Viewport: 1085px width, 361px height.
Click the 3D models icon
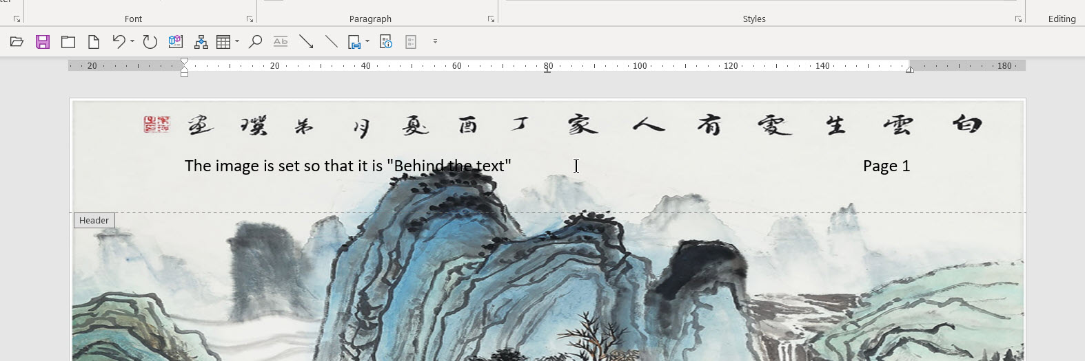coord(176,42)
